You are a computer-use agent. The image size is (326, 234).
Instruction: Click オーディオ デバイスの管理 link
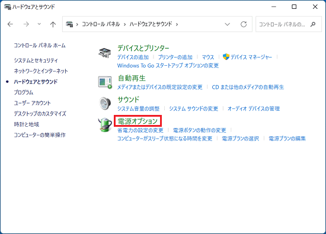(x=254, y=108)
